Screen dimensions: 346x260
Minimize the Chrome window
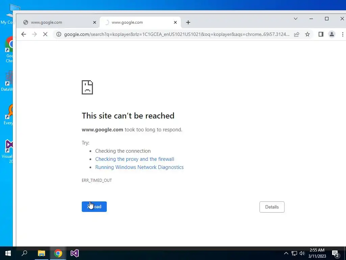pyautogui.click(x=311, y=19)
